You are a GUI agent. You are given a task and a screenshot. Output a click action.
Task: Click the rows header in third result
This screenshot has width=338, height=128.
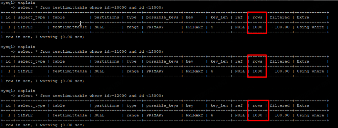(257, 105)
